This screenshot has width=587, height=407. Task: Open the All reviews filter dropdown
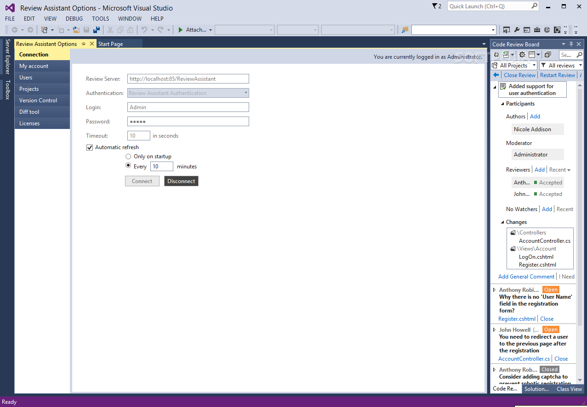(x=581, y=66)
